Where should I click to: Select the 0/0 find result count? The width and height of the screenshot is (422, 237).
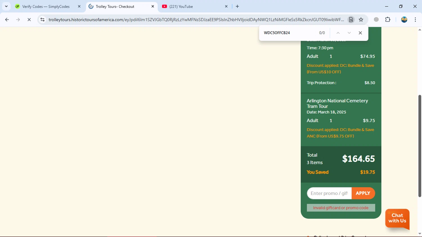tap(322, 33)
